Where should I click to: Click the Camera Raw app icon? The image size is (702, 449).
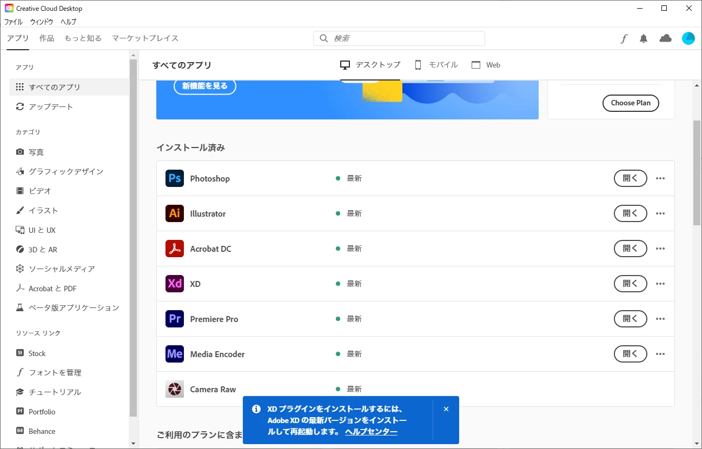pos(175,389)
